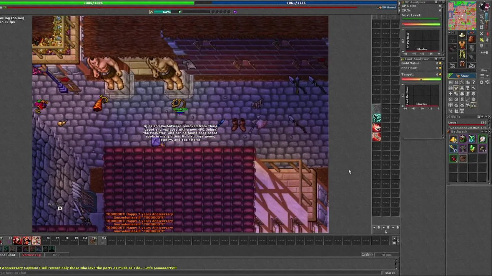The height and width of the screenshot is (276, 492).
Task: Zoom in the minimap
Action: click(482, 22)
